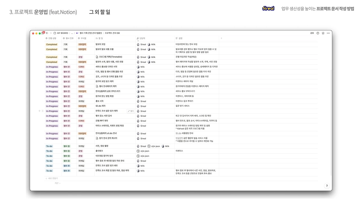
Task: Click the Sireal logo in the slide header
Action: pos(268,8)
